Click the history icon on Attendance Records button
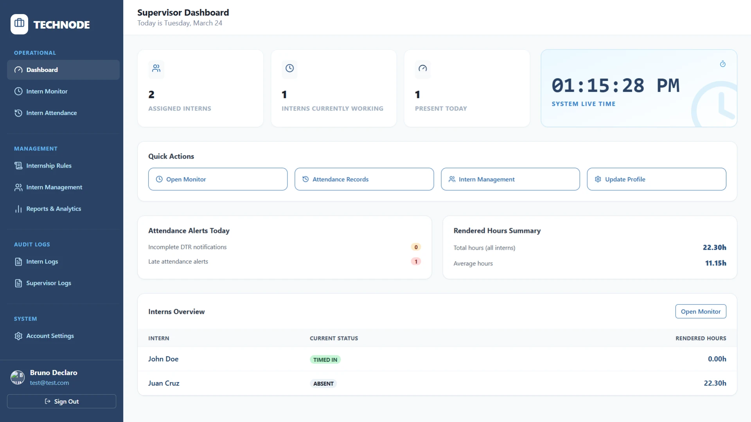This screenshot has height=422, width=751. pyautogui.click(x=305, y=179)
